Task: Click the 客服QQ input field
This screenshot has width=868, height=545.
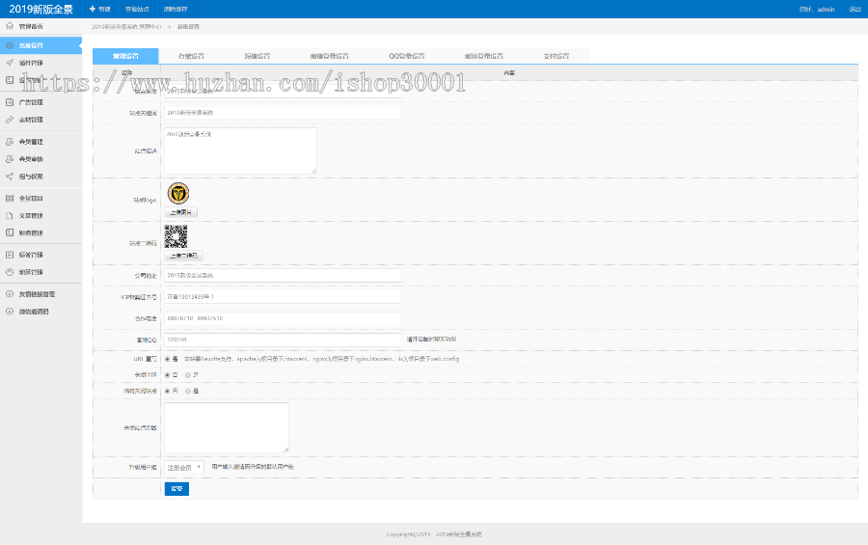Action: pos(282,340)
